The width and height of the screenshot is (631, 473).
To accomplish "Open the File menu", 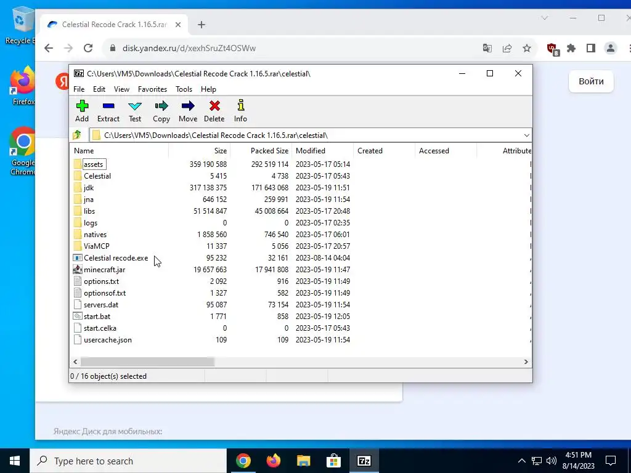I will tap(79, 89).
